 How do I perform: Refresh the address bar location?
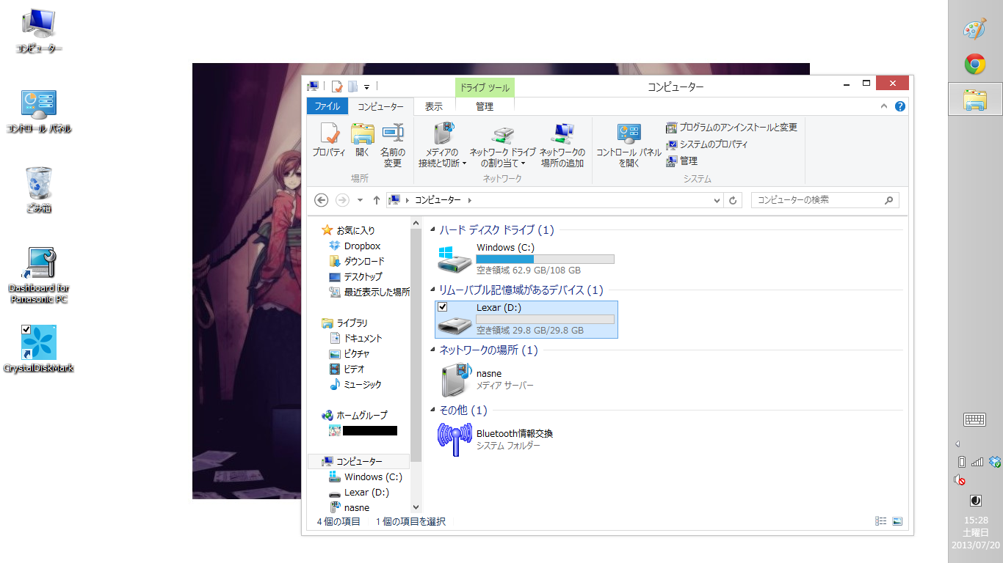pos(733,200)
